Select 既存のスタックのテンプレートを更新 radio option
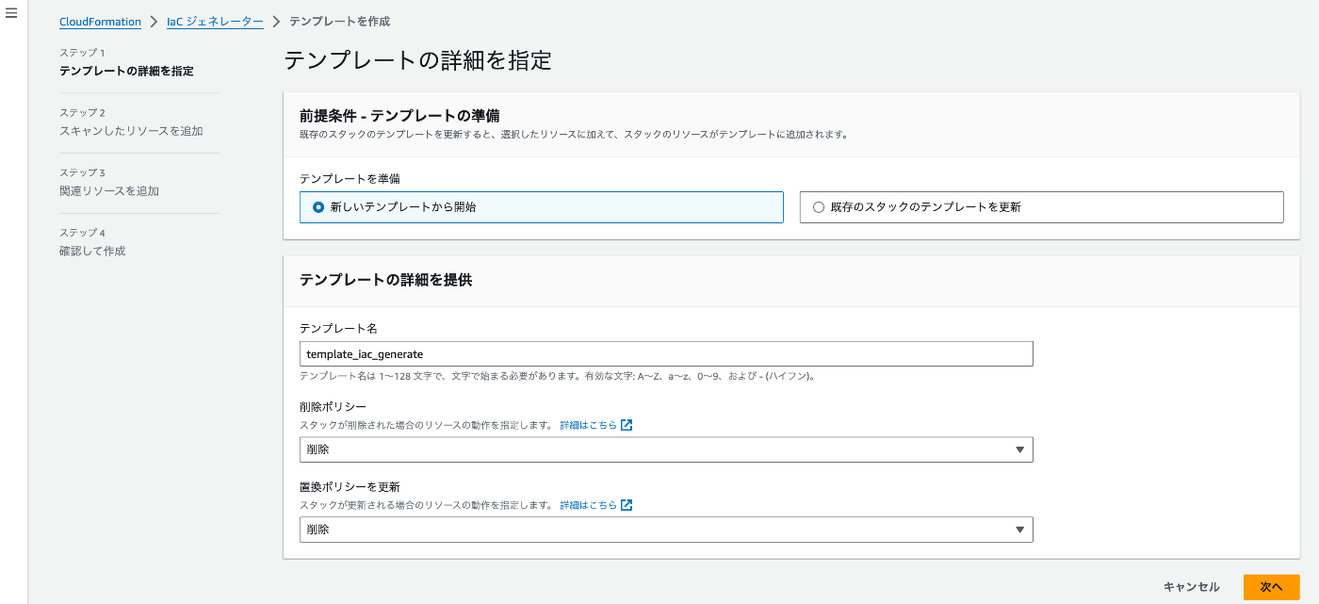Image resolution: width=1319 pixels, height=604 pixels. point(818,206)
